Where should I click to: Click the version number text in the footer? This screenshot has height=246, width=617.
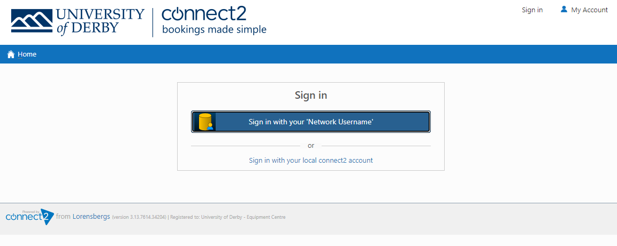[139, 217]
